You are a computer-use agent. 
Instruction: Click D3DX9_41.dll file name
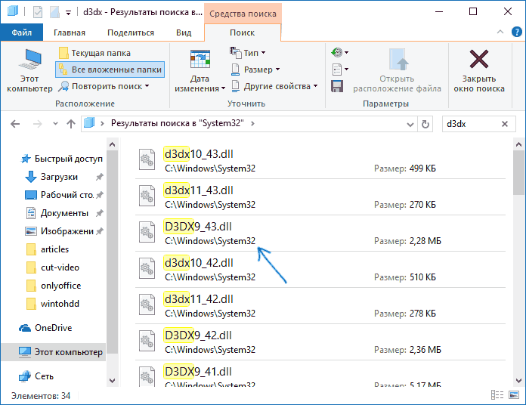[x=198, y=372]
